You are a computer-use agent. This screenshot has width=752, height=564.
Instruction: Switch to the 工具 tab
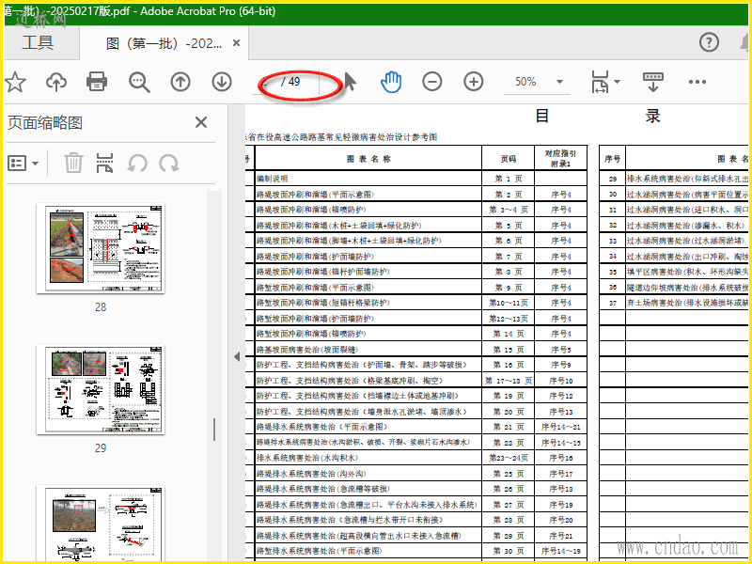tap(38, 42)
